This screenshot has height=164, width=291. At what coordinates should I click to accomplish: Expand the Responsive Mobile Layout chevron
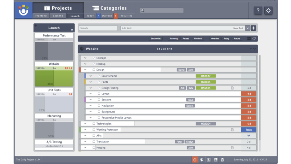click(x=91, y=118)
